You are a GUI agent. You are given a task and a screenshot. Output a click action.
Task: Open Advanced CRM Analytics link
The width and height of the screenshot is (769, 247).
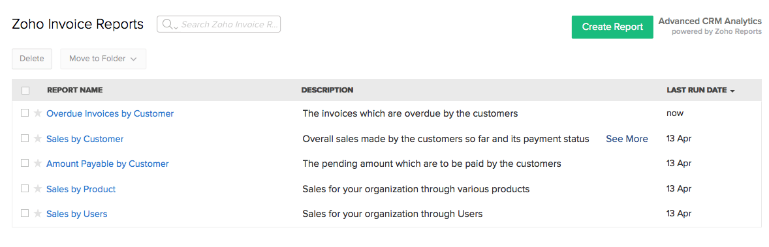click(710, 21)
